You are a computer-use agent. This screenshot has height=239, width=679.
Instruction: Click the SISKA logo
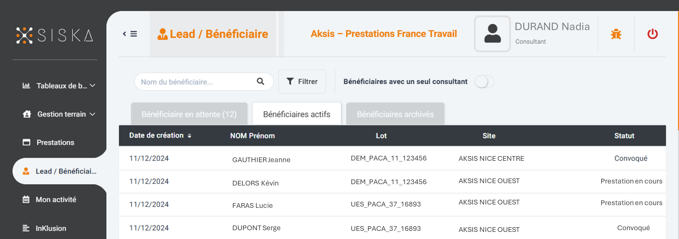tap(55, 35)
